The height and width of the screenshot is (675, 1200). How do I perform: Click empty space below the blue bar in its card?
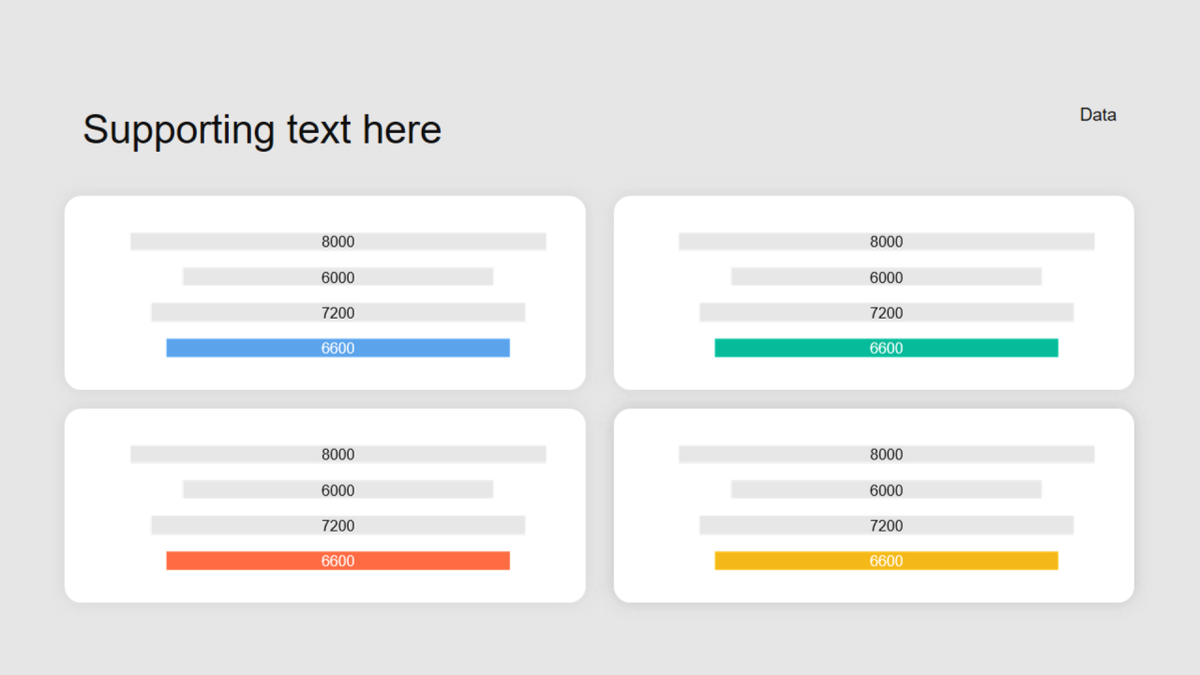click(337, 374)
